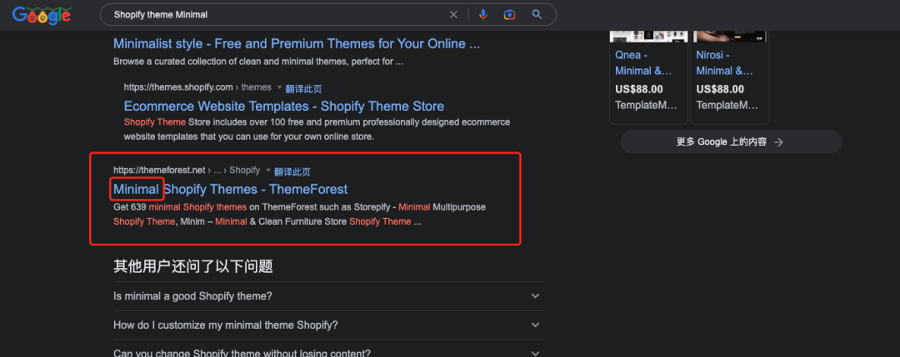Click the 其他用户还问了以下问题 heading

click(x=192, y=266)
